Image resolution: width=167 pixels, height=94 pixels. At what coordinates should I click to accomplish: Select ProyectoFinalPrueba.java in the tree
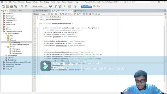click(x=20, y=45)
